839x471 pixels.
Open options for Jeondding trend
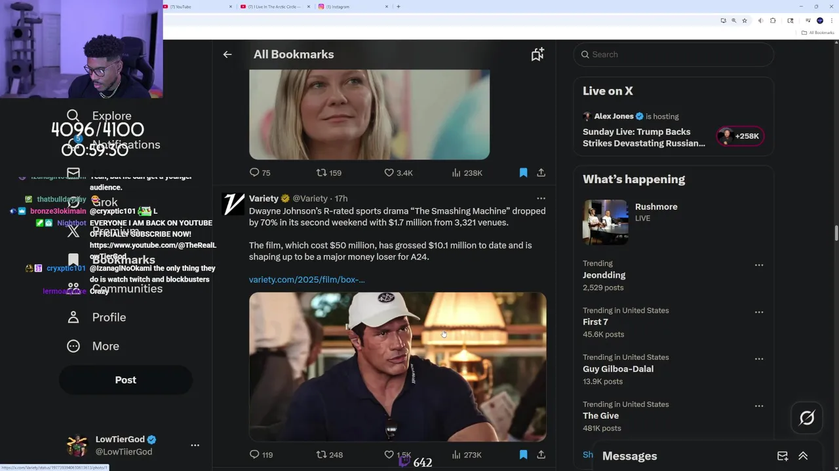[759, 265]
